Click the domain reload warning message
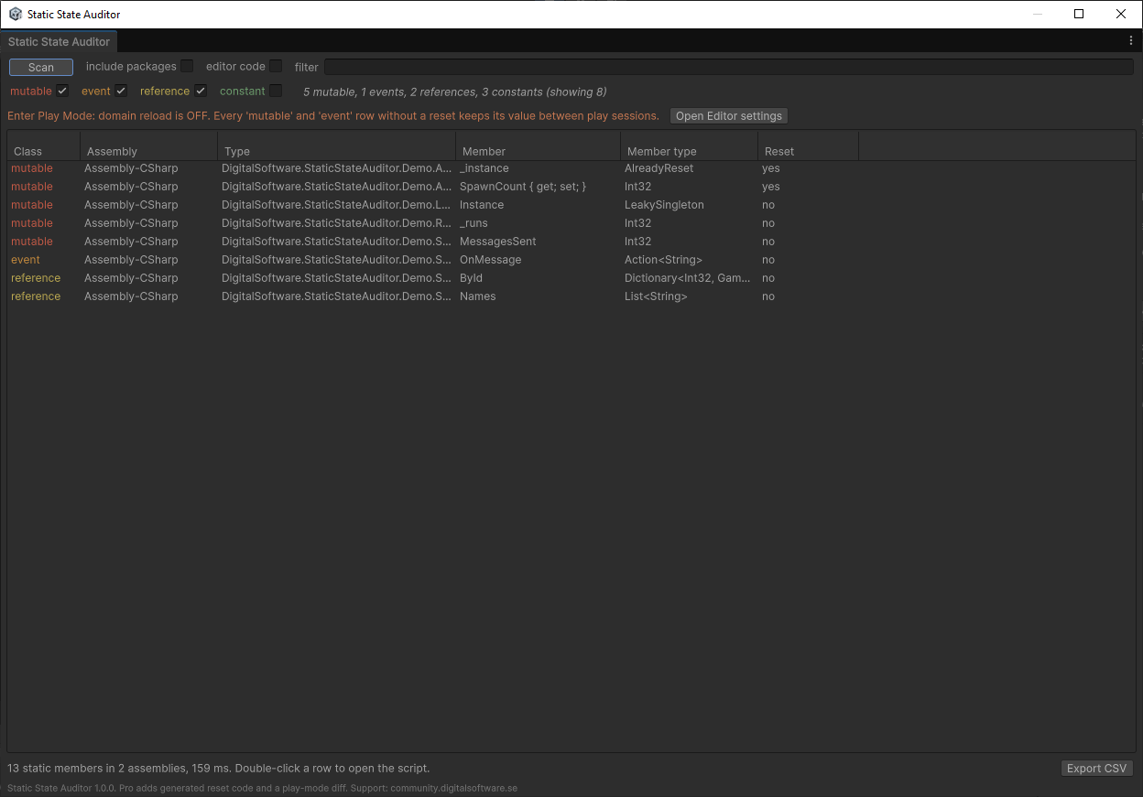Image resolution: width=1143 pixels, height=797 pixels. point(333,116)
